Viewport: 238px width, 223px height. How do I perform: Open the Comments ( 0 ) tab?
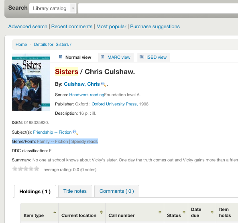click(x=116, y=191)
